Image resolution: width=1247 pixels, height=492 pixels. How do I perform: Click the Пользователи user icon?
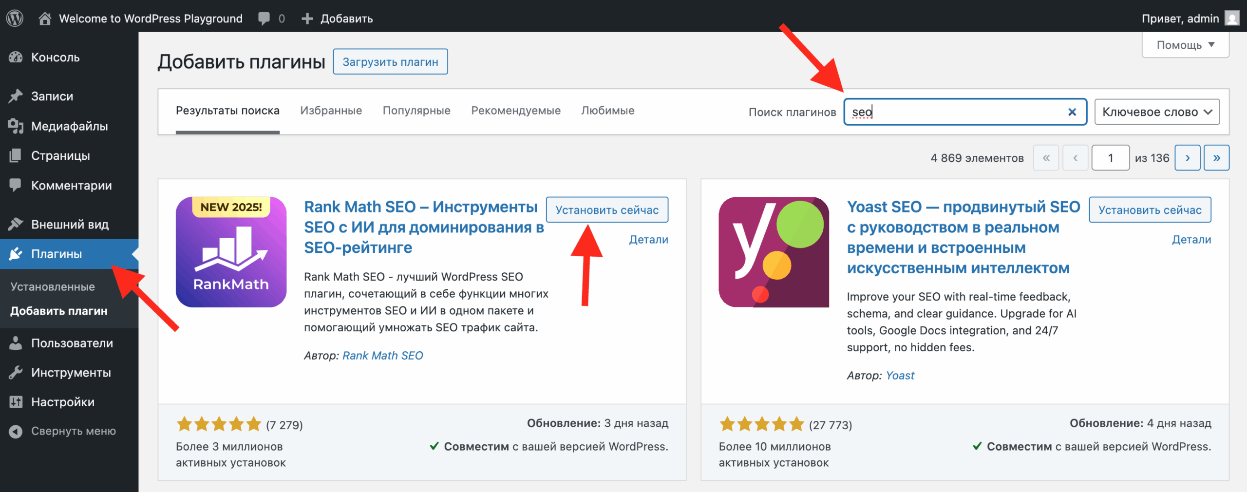(x=16, y=343)
